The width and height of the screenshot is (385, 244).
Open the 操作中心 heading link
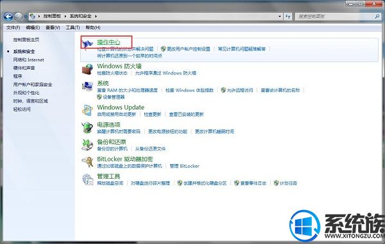pyautogui.click(x=108, y=42)
